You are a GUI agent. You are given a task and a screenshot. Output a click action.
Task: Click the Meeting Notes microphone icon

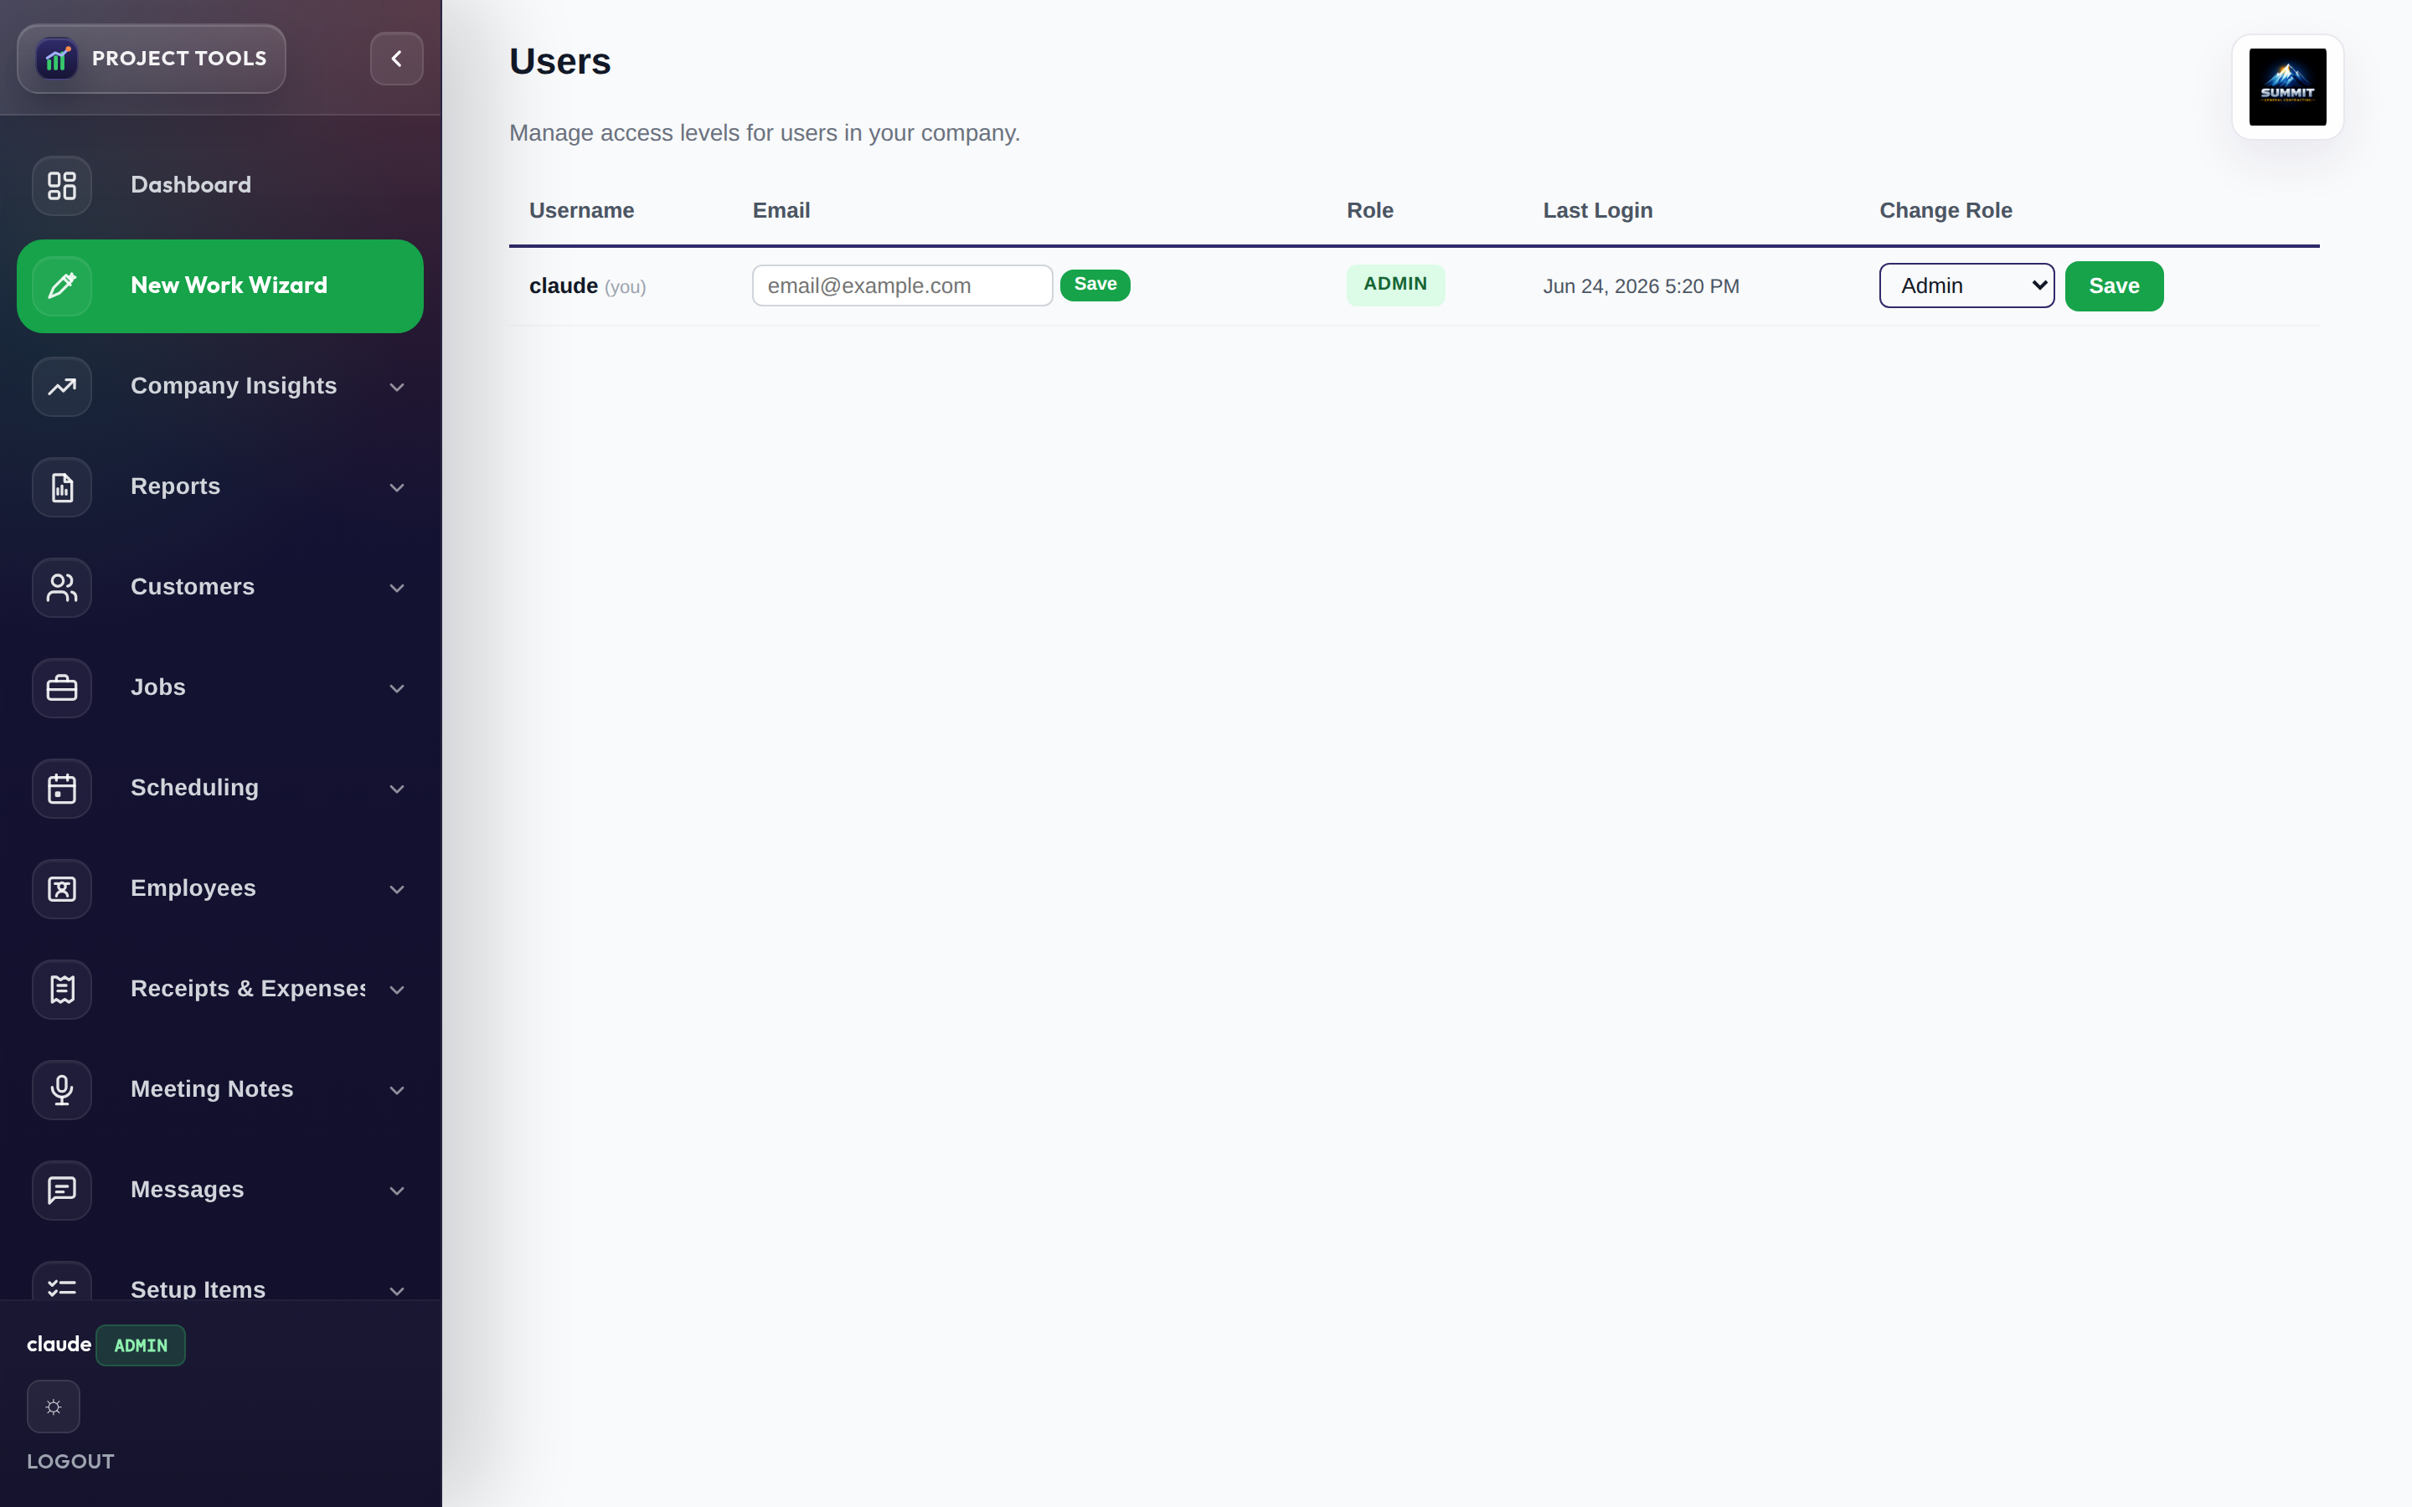tap(62, 1090)
